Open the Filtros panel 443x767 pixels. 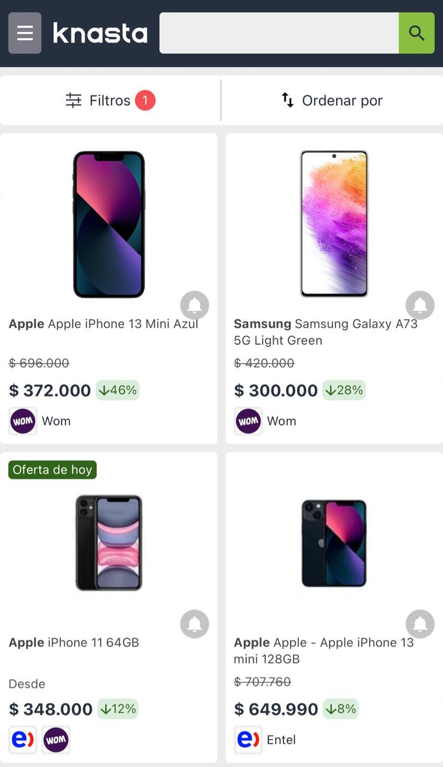pyautogui.click(x=110, y=100)
